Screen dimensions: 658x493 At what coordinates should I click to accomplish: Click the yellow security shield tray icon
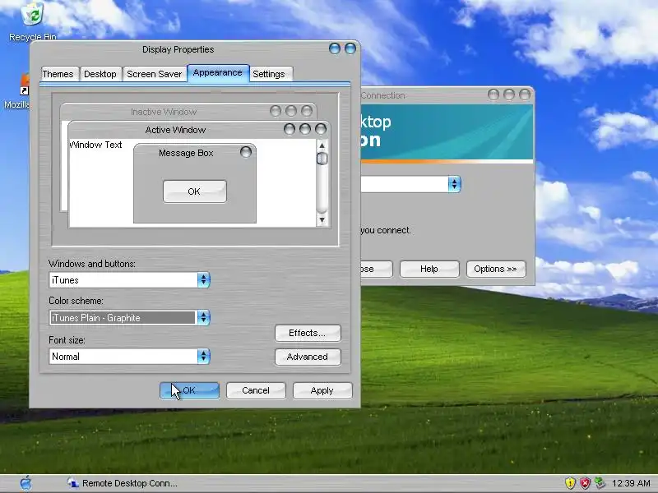pyautogui.click(x=570, y=483)
